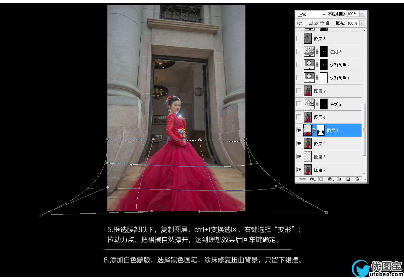This screenshot has width=404, height=279.
Task: Click the mask link chain on 选取颜色 2
Action: pyautogui.click(x=317, y=65)
